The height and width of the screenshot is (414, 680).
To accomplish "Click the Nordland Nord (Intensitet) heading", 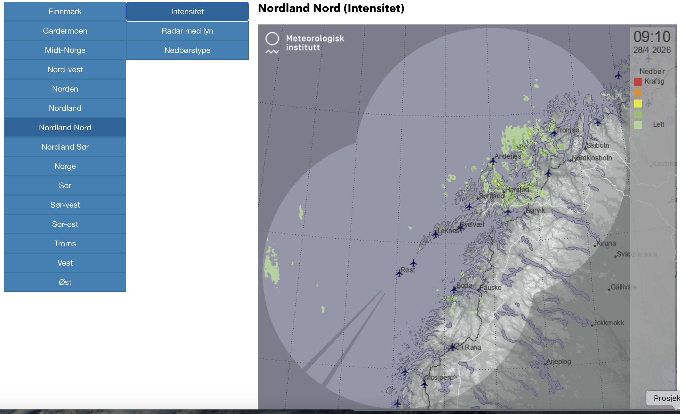I will pos(331,8).
